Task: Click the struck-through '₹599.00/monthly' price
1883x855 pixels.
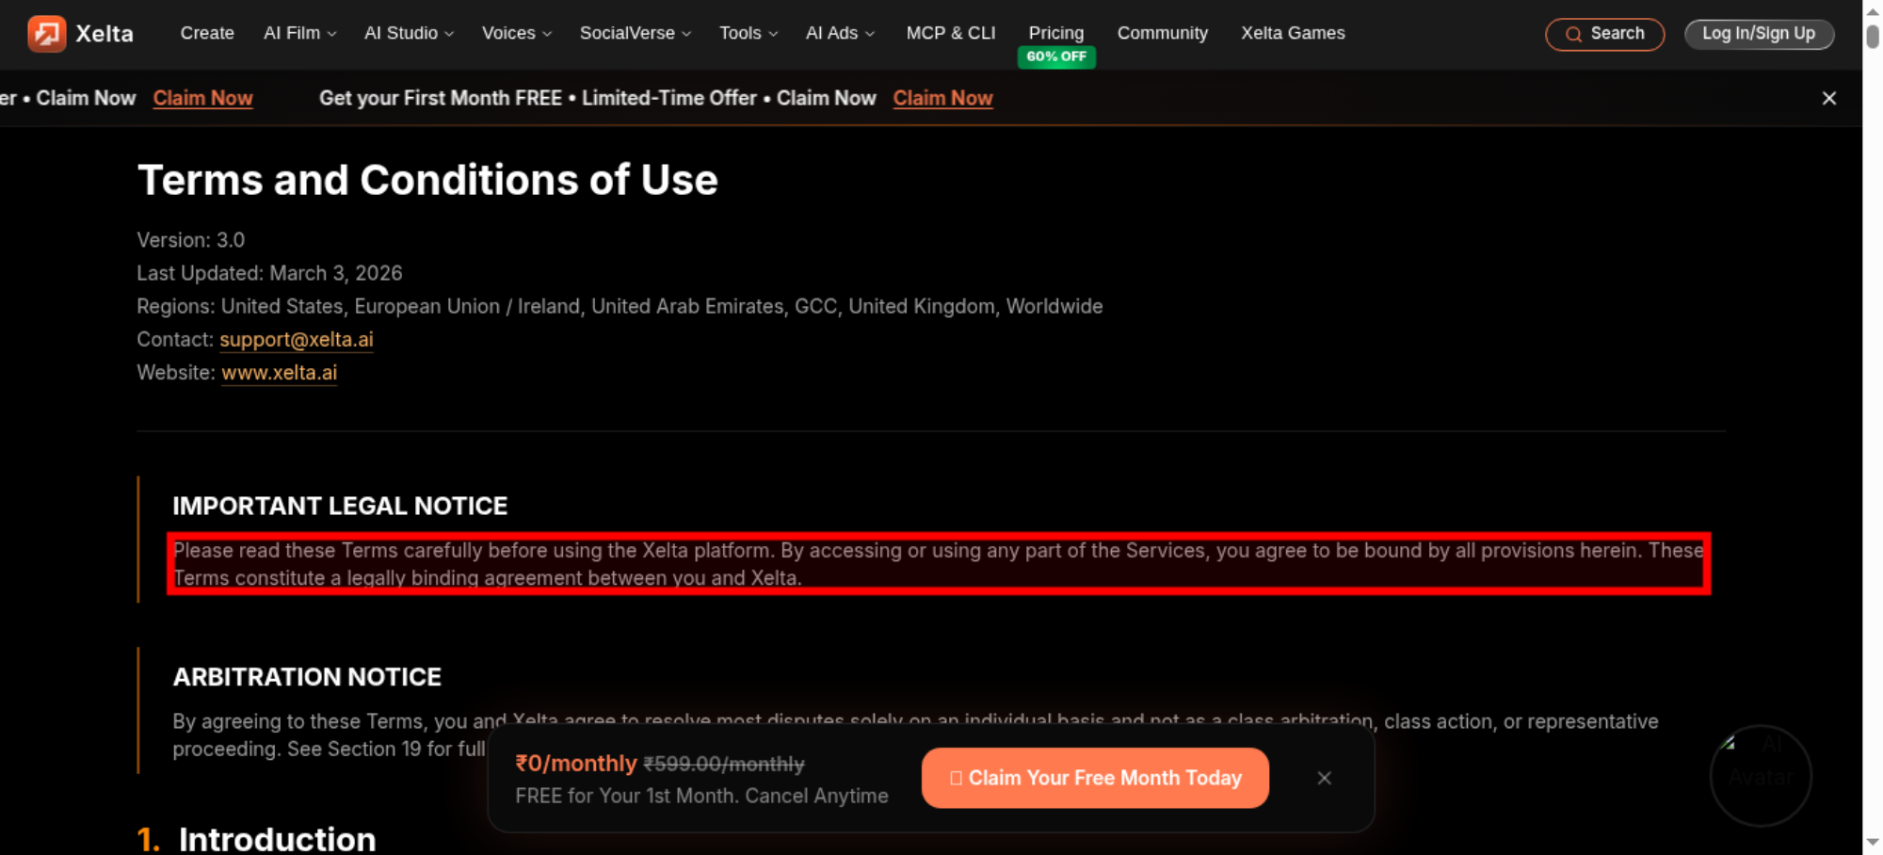Action: tap(724, 764)
